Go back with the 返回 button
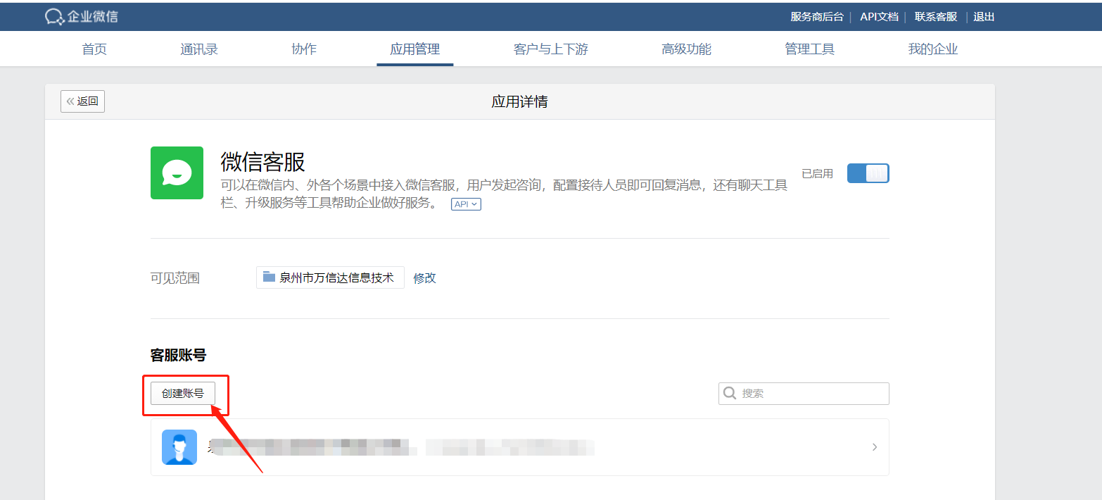1102x500 pixels. (x=82, y=101)
